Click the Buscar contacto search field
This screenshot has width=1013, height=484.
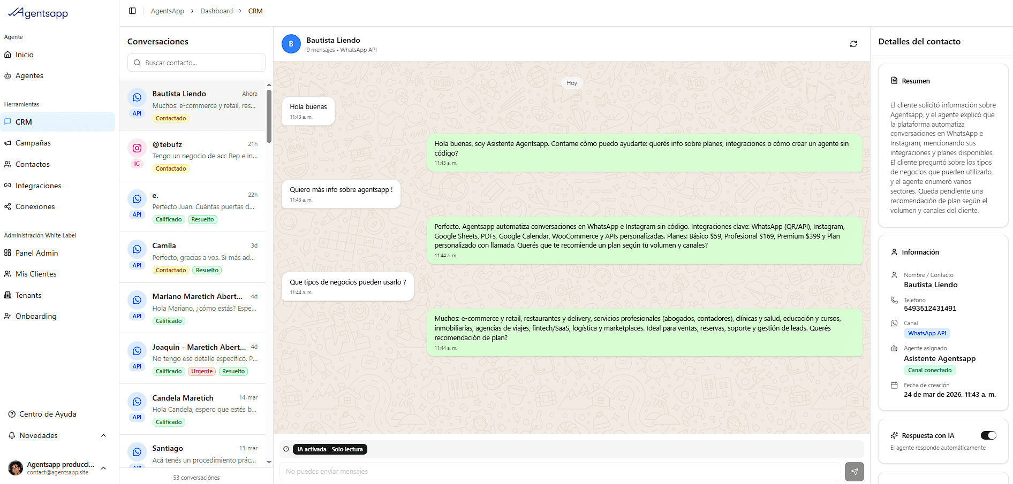coord(196,63)
